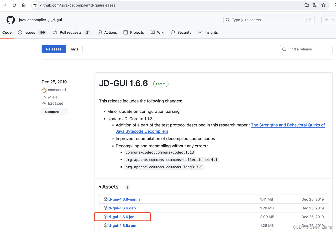Go to browser home page icon
Screen dimensions: 336x232
[24, 5]
